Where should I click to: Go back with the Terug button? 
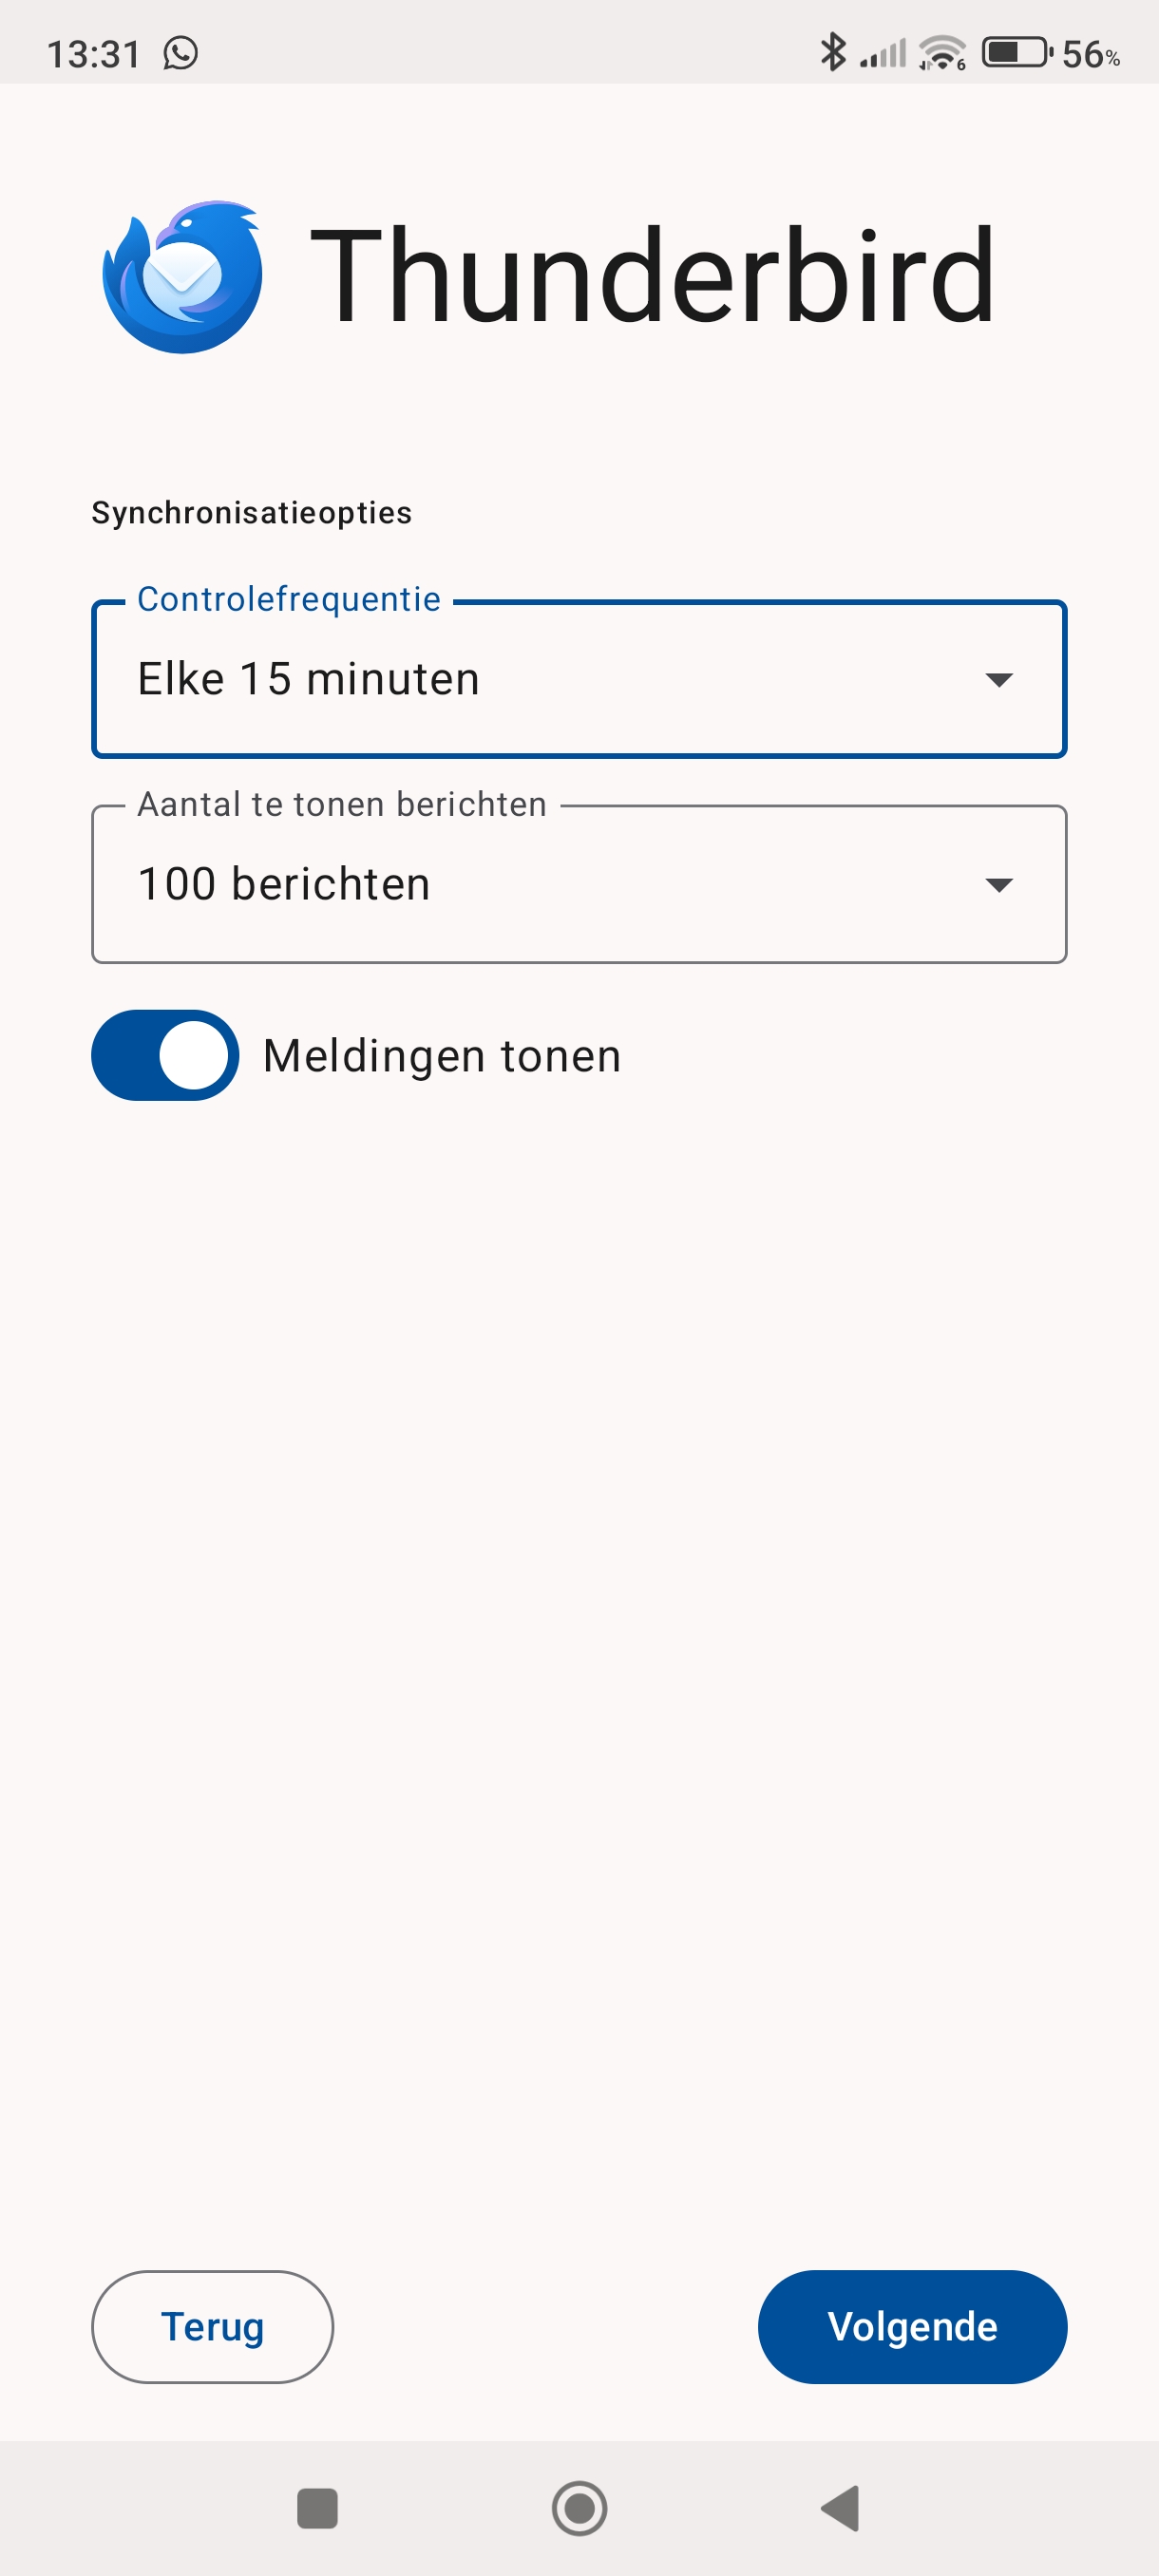tap(212, 2326)
